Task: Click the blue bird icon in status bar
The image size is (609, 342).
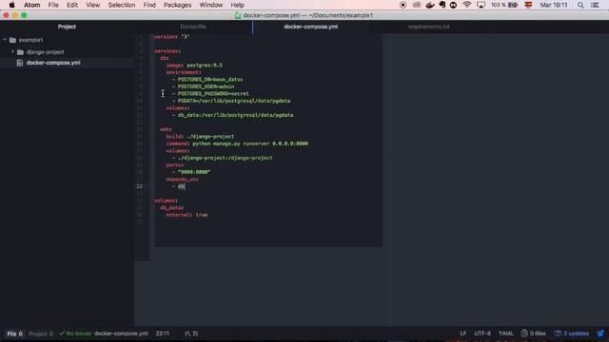Action: point(600,333)
